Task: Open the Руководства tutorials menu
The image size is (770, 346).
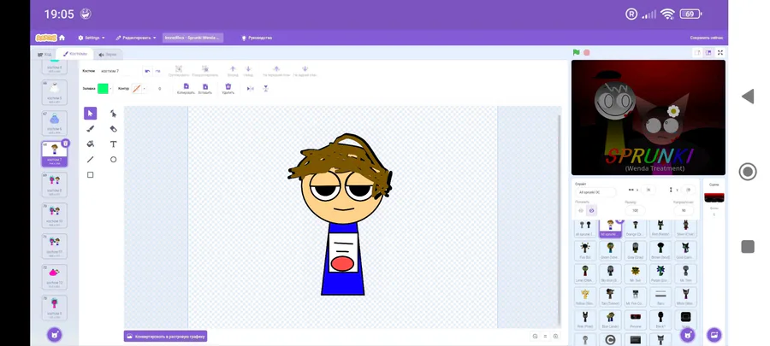Action: coord(257,38)
